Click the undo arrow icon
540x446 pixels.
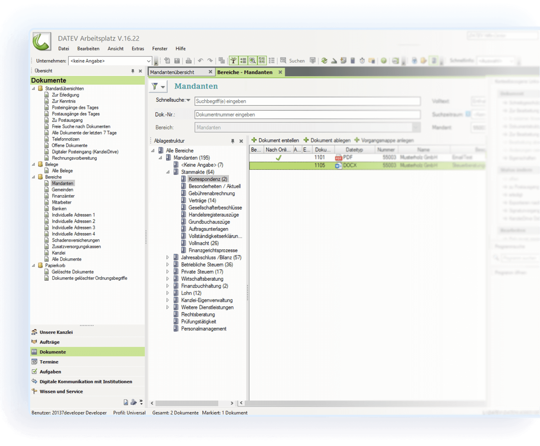pyautogui.click(x=201, y=61)
